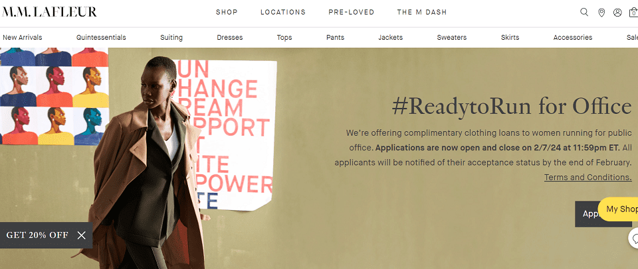This screenshot has width=638, height=269.
Task: Open the SHOP menu
Action: coord(227,12)
